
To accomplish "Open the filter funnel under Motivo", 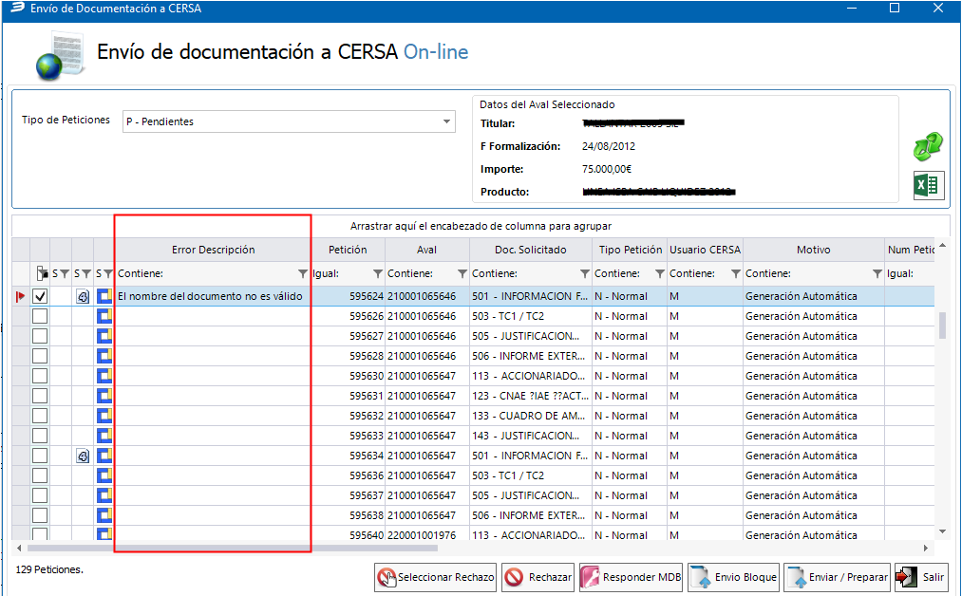I will pyautogui.click(x=877, y=273).
